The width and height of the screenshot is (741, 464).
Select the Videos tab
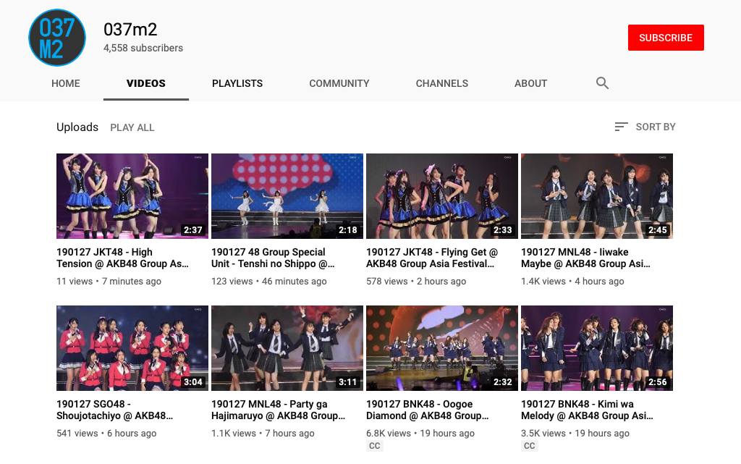click(x=146, y=83)
